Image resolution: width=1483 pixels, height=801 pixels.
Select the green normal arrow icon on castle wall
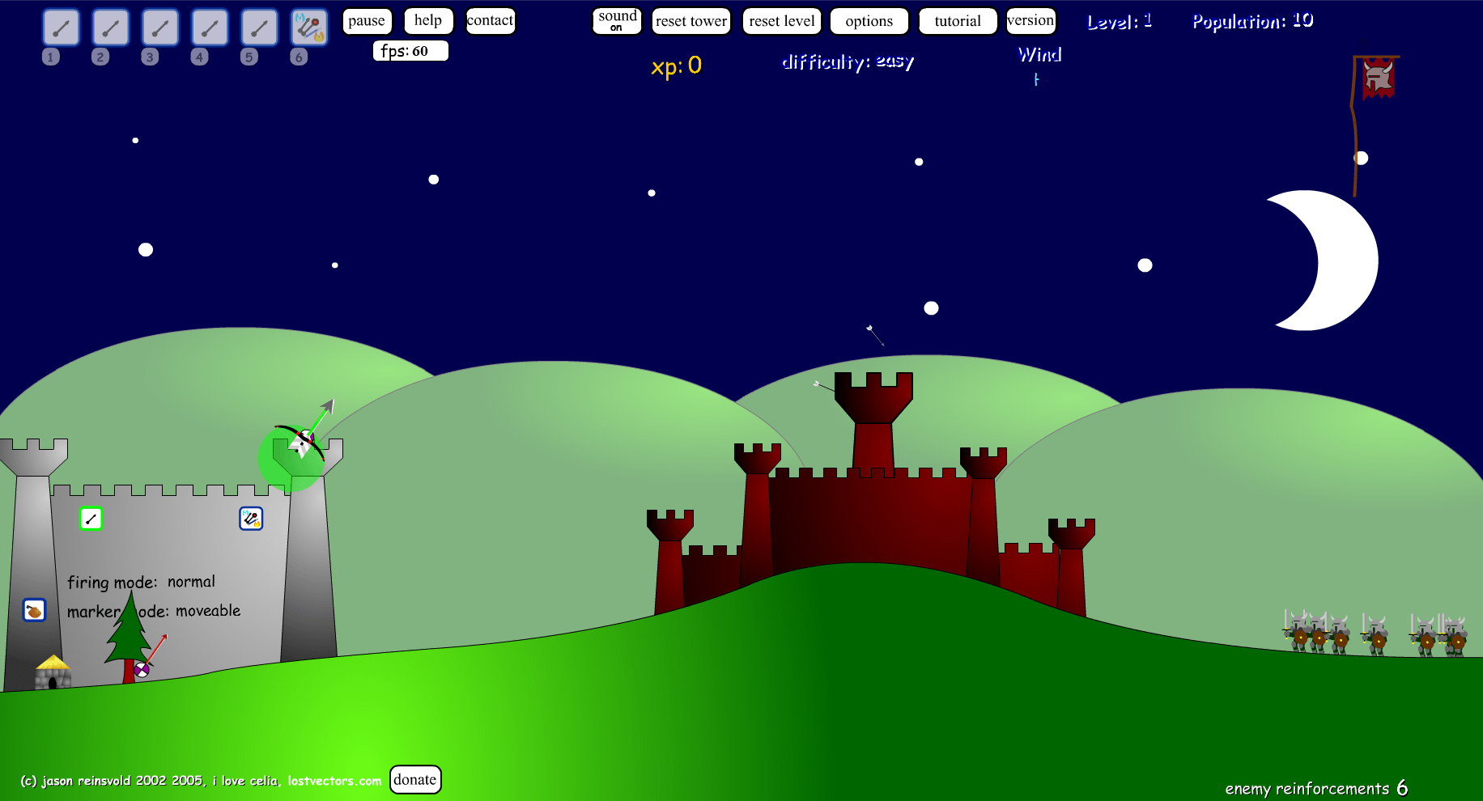[91, 519]
